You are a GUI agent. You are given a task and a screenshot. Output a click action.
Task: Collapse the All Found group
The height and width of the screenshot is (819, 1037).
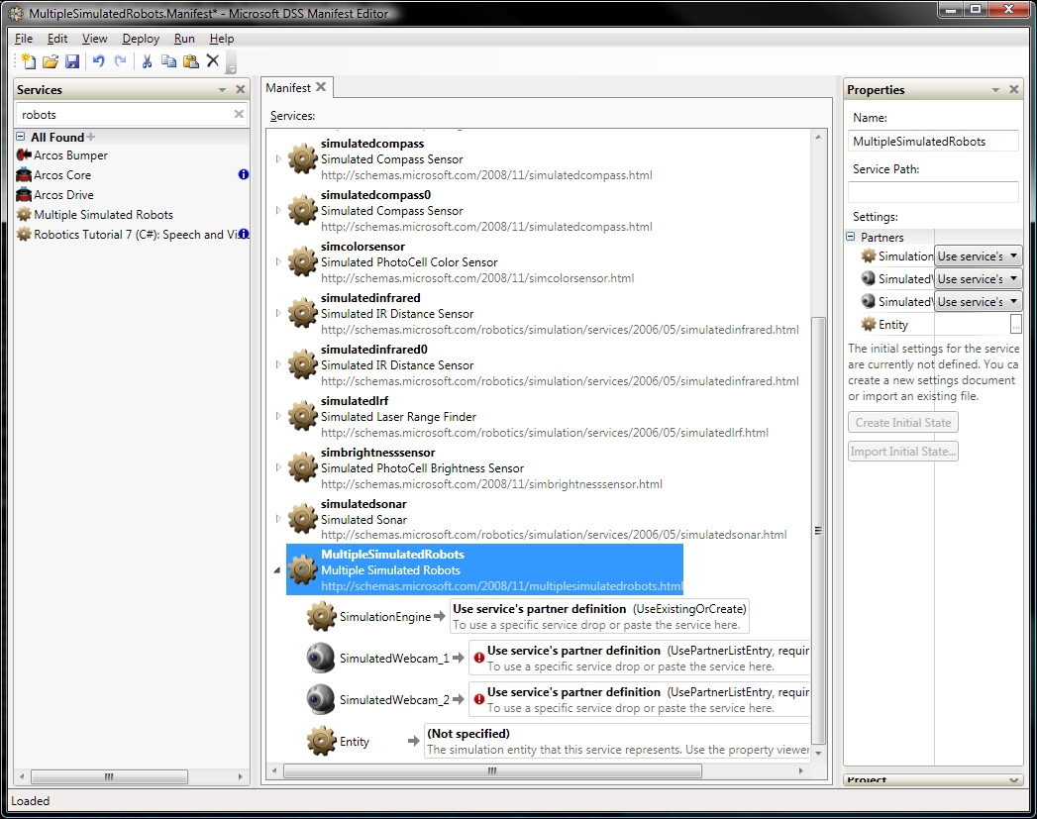pos(21,137)
